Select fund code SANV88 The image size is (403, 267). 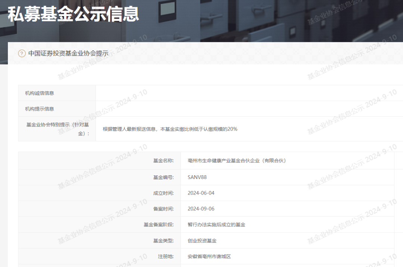(x=197, y=178)
